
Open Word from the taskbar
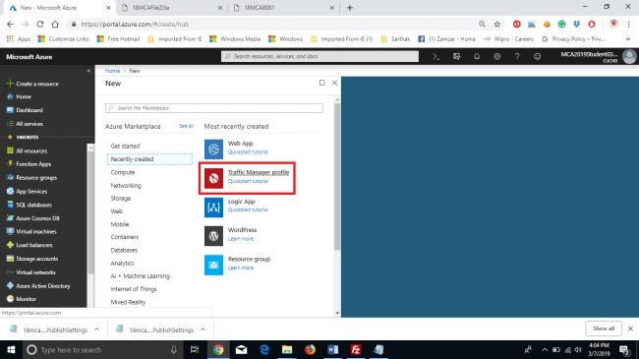tap(332, 349)
